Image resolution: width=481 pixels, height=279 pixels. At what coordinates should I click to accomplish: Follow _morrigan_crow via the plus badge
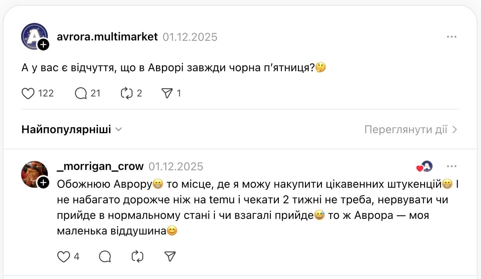pyautogui.click(x=43, y=182)
